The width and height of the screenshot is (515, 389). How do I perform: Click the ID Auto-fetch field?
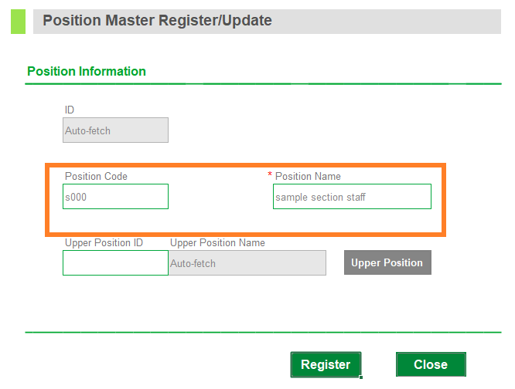[x=115, y=130]
